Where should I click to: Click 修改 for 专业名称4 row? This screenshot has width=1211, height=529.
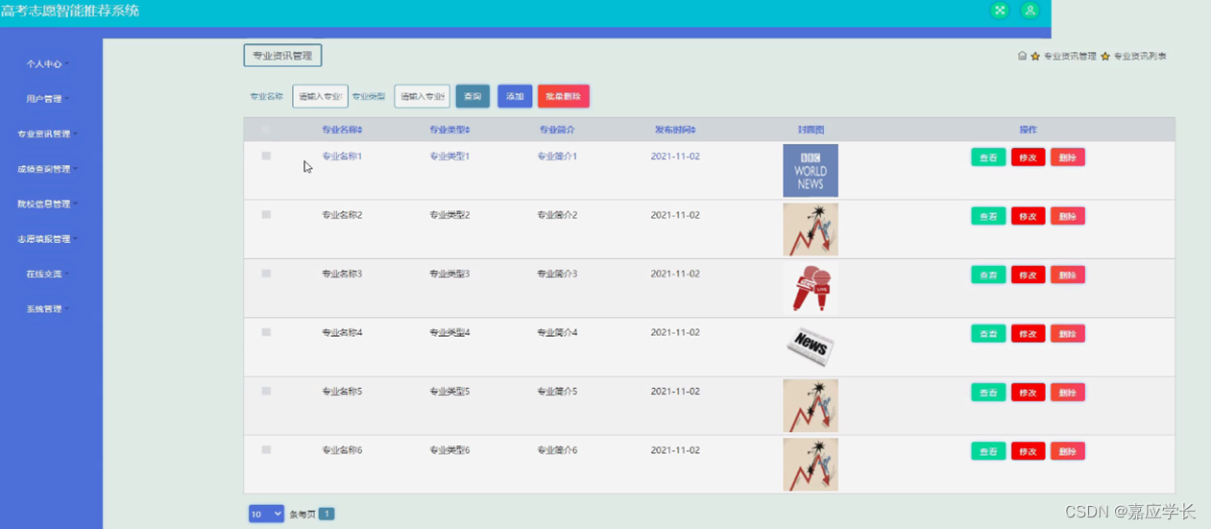point(1028,333)
